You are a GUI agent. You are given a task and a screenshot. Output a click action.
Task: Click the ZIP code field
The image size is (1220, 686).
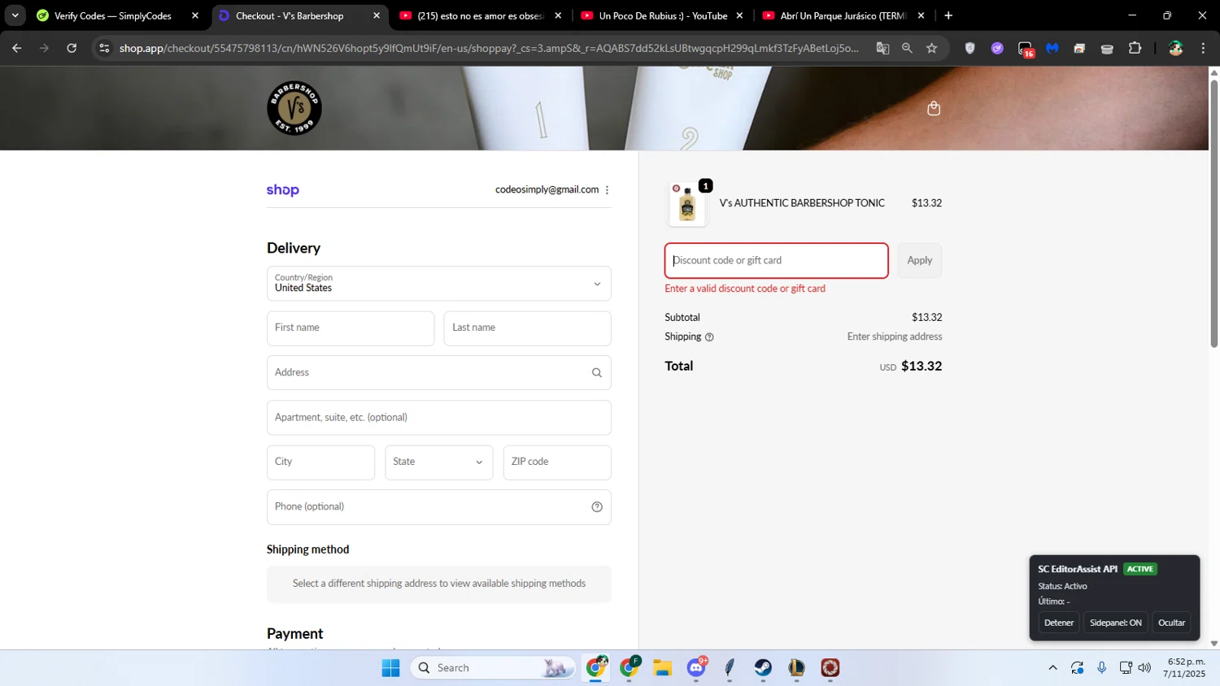(x=557, y=462)
